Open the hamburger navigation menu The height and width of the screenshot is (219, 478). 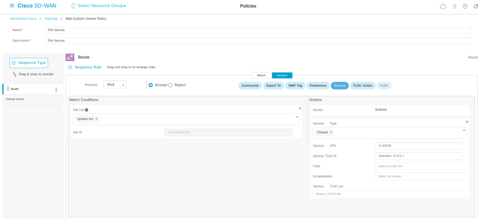coord(12,6)
